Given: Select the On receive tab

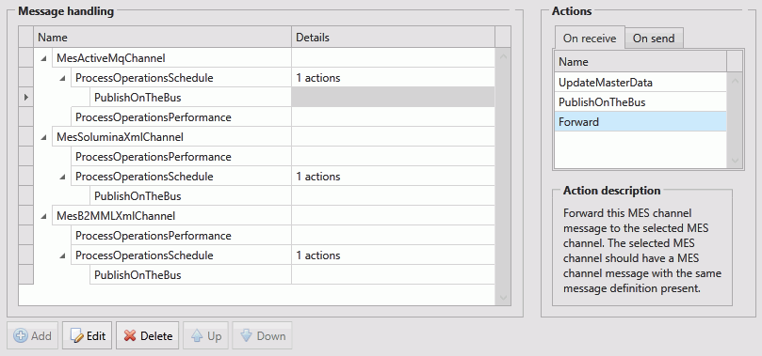Looking at the screenshot, I should [590, 39].
